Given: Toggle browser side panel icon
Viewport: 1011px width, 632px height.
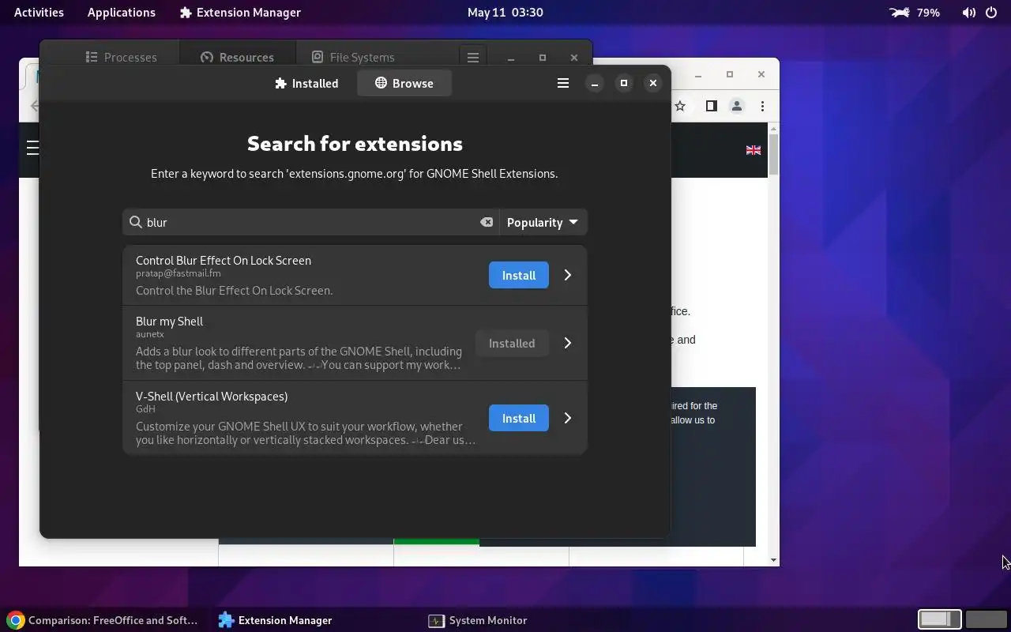Looking at the screenshot, I should point(711,106).
